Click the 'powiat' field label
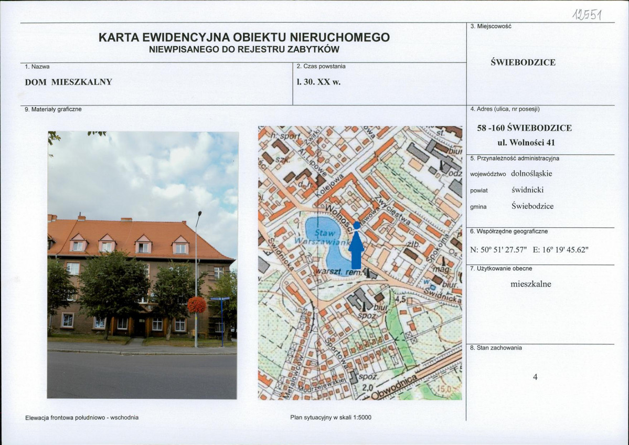The image size is (629, 445). click(479, 190)
